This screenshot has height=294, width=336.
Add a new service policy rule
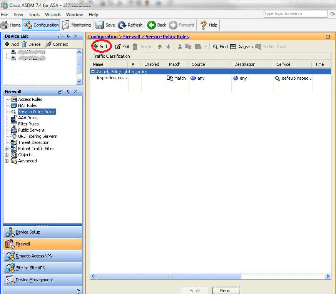point(100,47)
